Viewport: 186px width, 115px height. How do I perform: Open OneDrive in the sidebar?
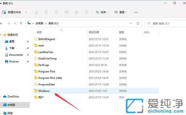tap(13, 97)
